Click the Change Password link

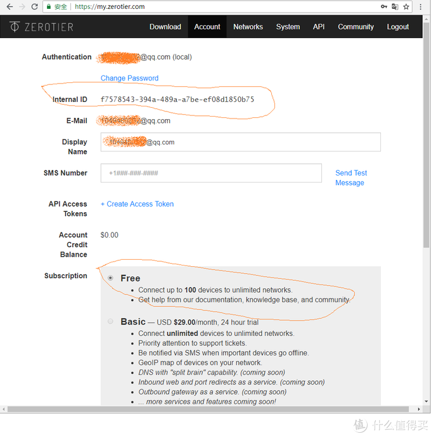coord(129,79)
